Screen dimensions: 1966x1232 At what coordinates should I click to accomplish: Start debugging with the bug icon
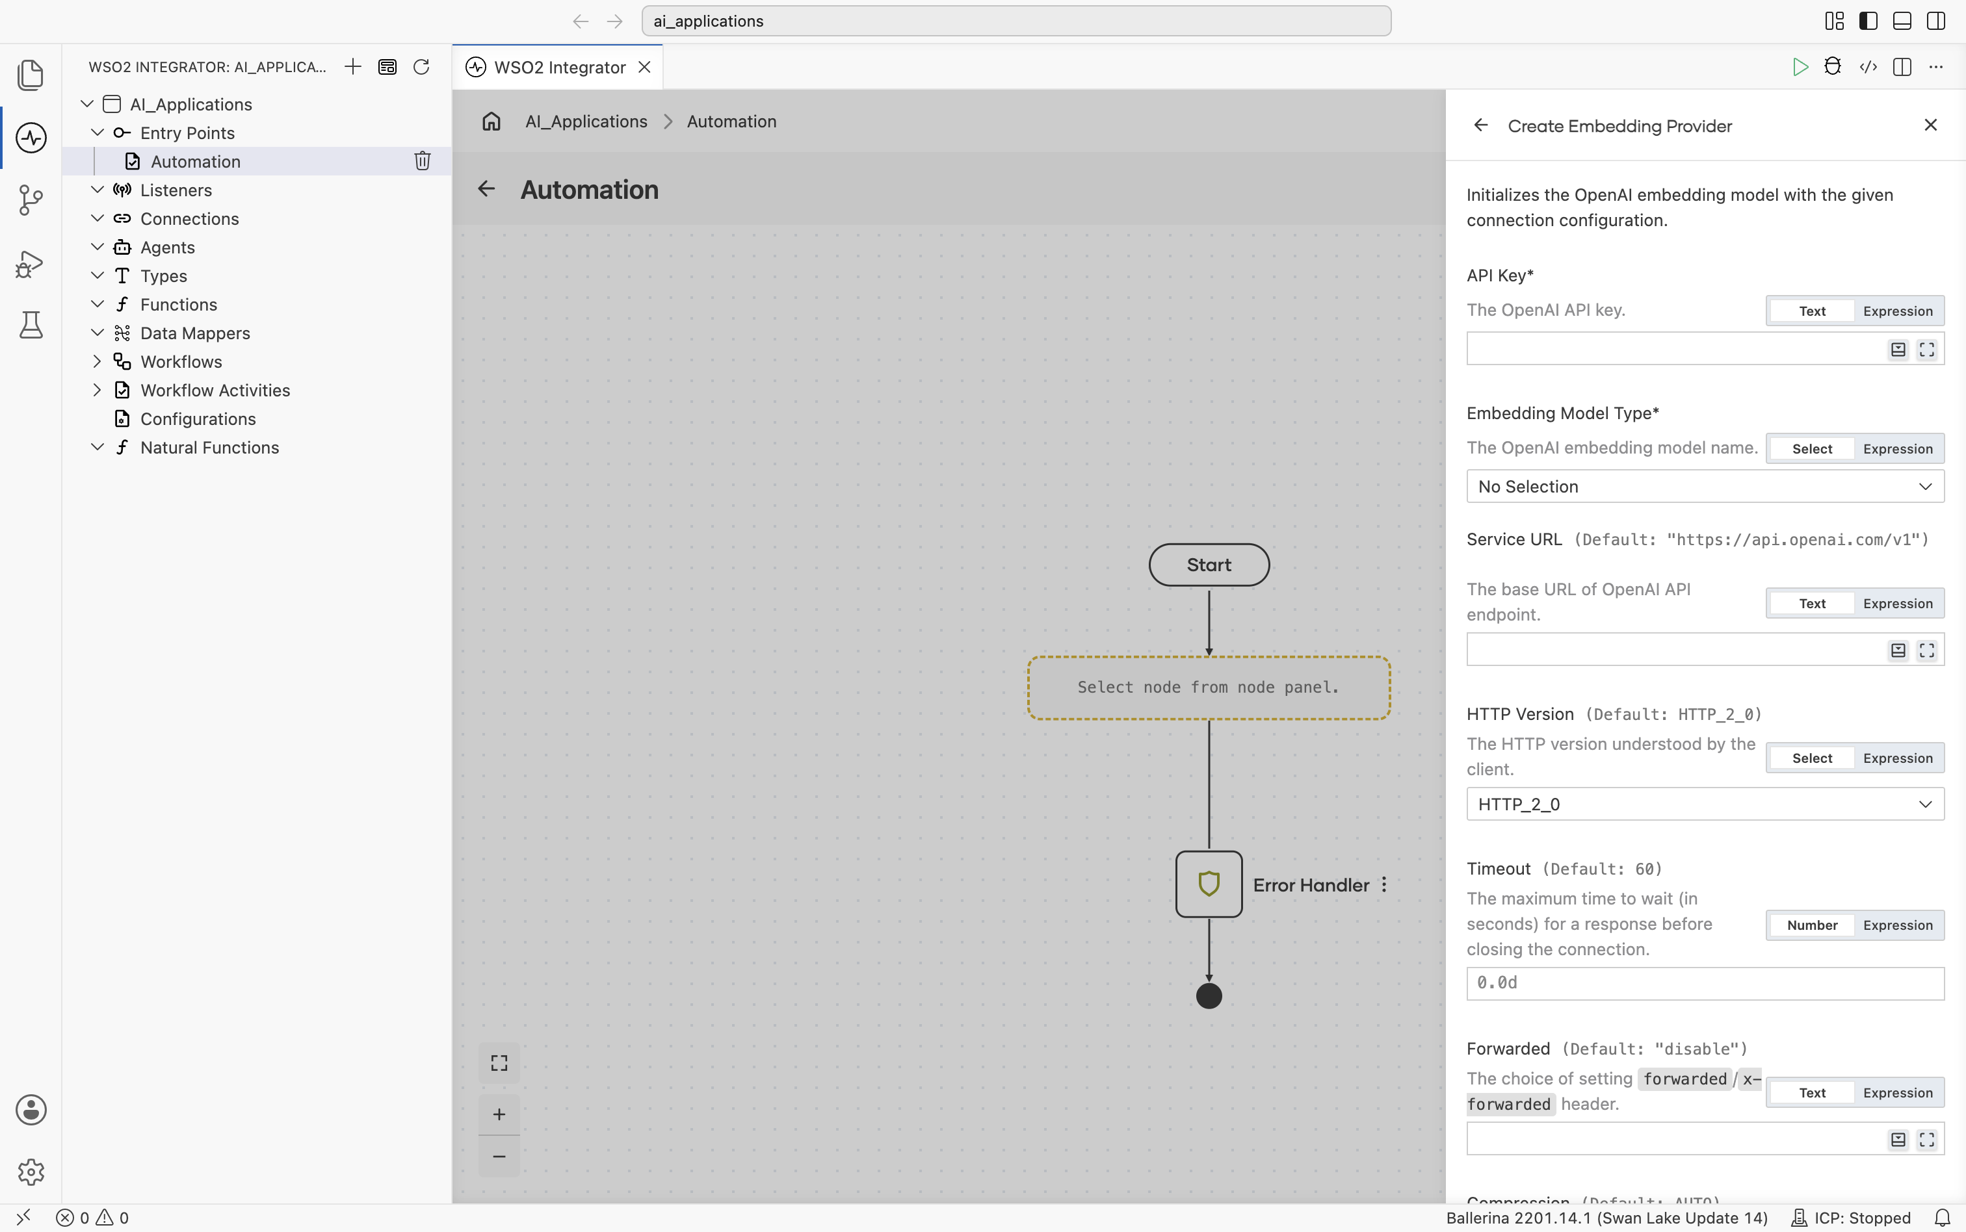(x=1832, y=67)
